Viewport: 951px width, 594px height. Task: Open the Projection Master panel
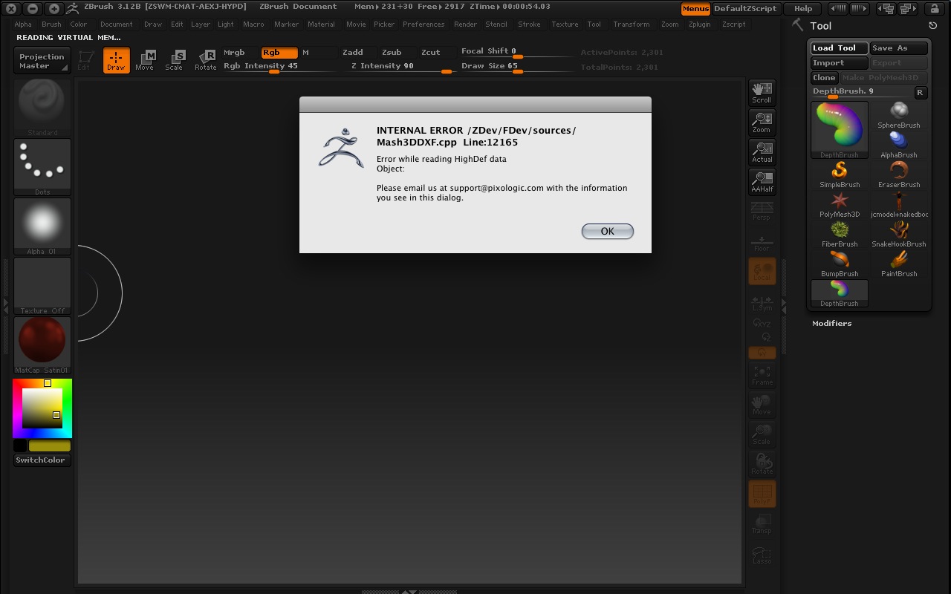click(x=42, y=61)
